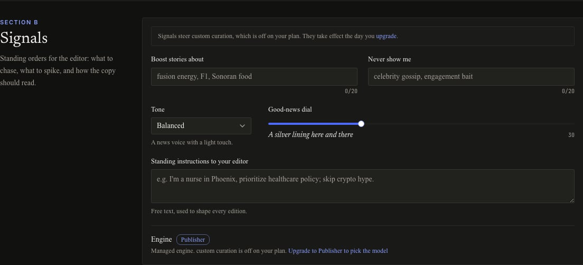583x265 pixels.
Task: Open the Tone dropdown set to Balanced
Action: point(201,126)
